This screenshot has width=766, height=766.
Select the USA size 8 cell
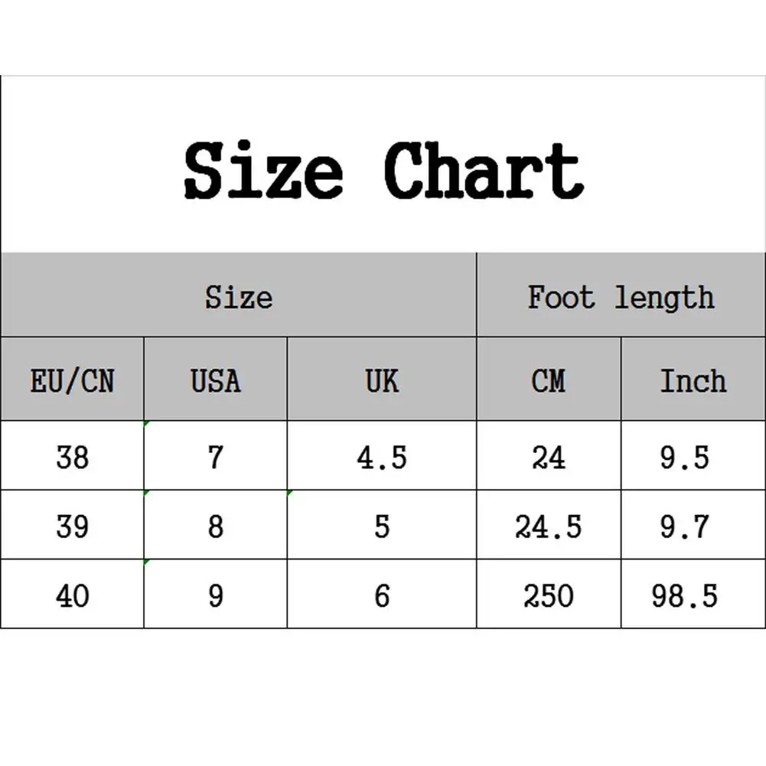[215, 526]
